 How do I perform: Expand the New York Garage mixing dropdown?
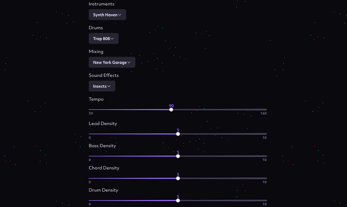[x=112, y=62]
